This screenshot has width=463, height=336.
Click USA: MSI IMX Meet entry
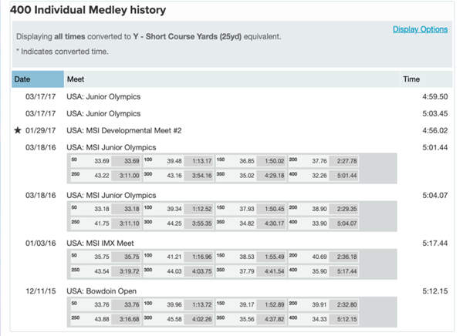tap(100, 243)
